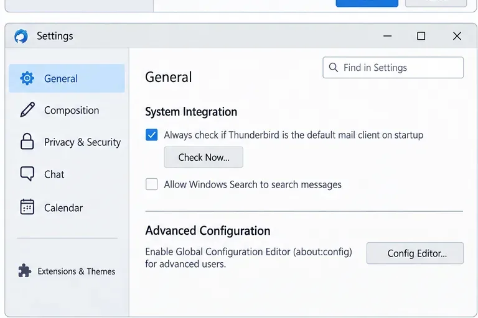Open the Calendar settings category
Image resolution: width=478 pixels, height=318 pixels.
point(67,207)
